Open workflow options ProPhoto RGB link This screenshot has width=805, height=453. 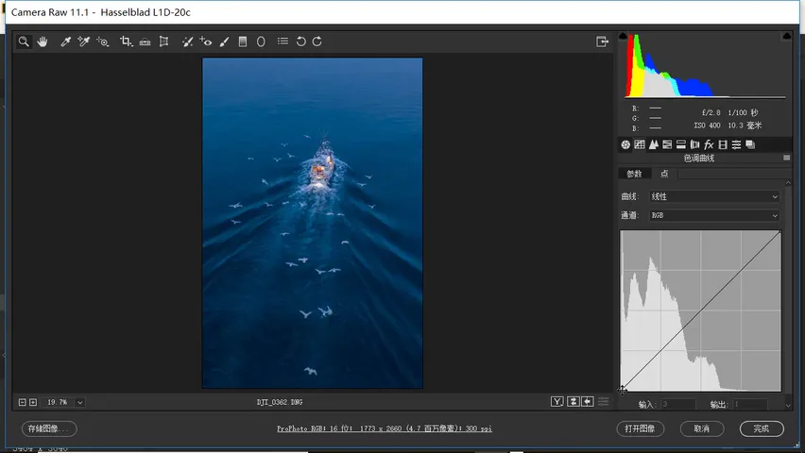[x=385, y=428]
